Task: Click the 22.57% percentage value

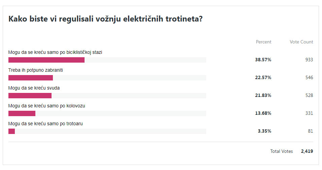Action: coord(263,77)
